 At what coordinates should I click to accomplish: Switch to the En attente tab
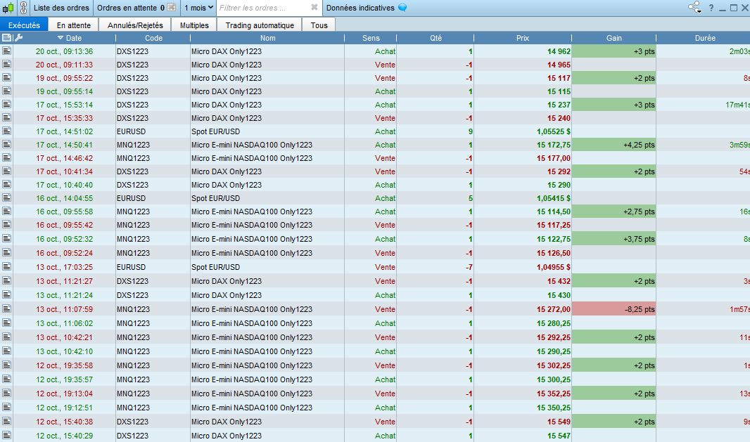click(x=74, y=25)
